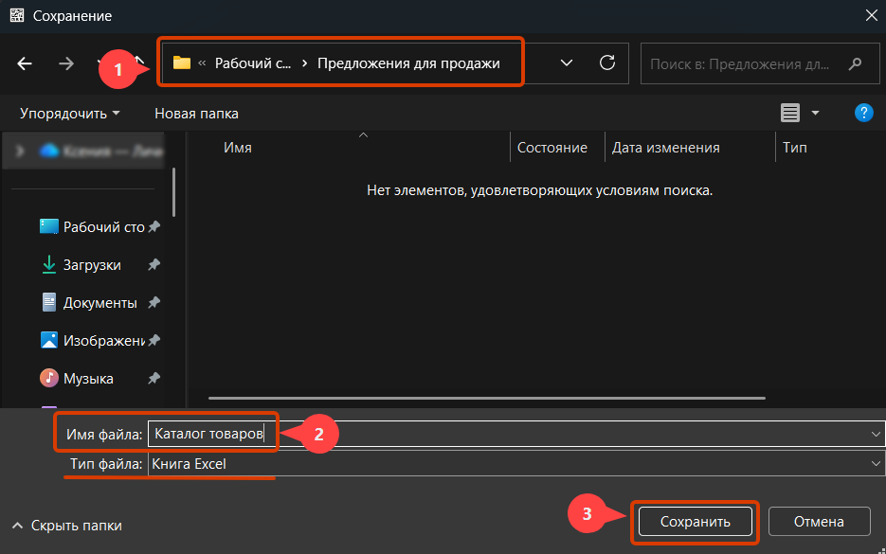Click the Изображения picture icon

(49, 340)
